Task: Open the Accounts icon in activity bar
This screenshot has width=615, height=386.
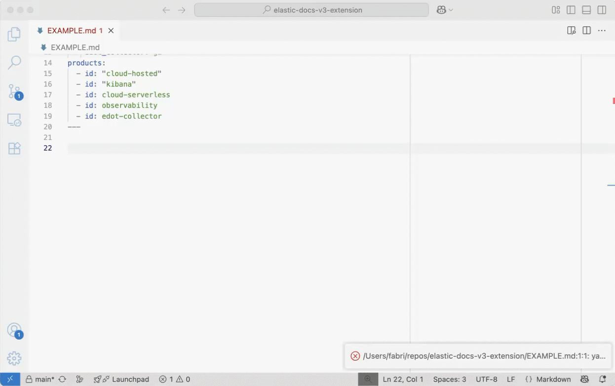Action: coord(14,330)
